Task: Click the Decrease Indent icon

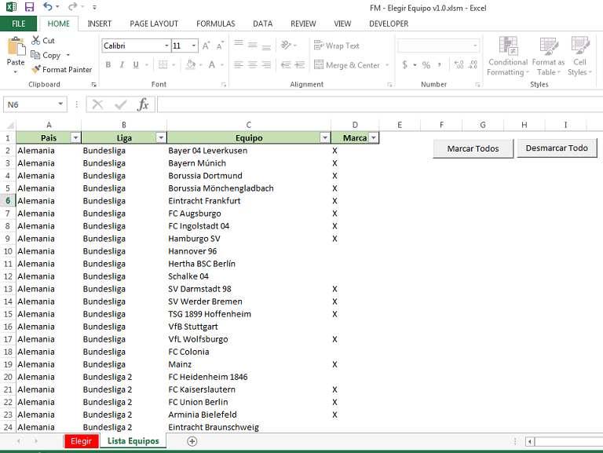Action: [x=286, y=64]
